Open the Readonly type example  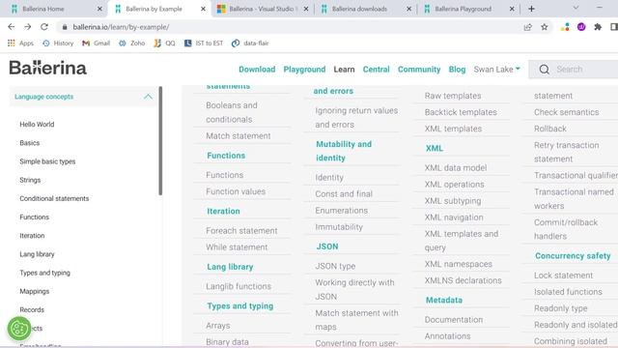560,308
